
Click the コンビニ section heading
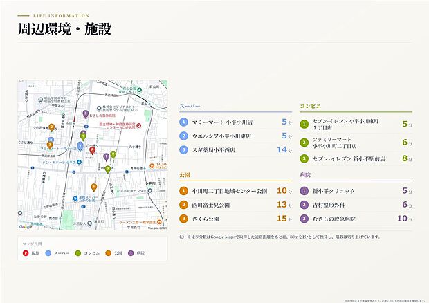[x=310, y=106]
